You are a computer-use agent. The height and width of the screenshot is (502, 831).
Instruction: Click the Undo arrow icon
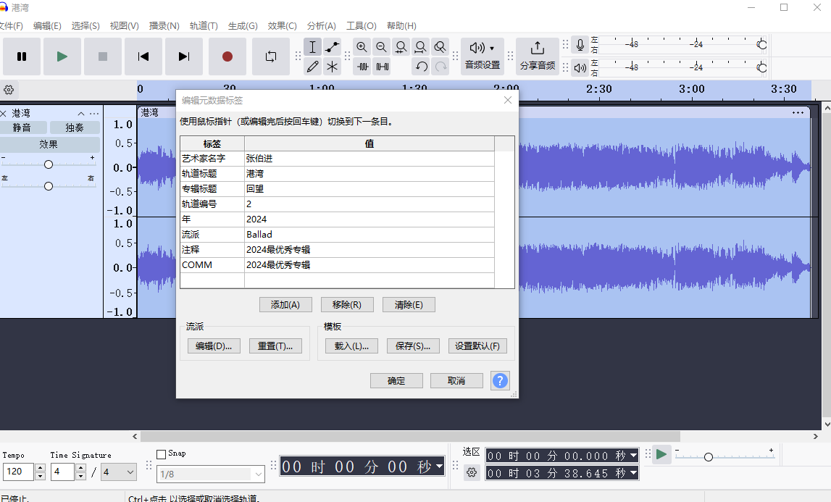click(x=421, y=66)
